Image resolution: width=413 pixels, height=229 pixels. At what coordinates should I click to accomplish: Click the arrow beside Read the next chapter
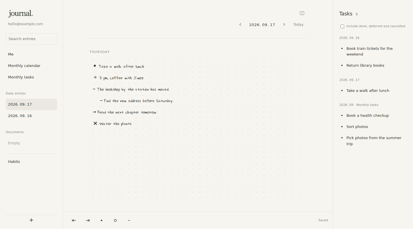94,112
